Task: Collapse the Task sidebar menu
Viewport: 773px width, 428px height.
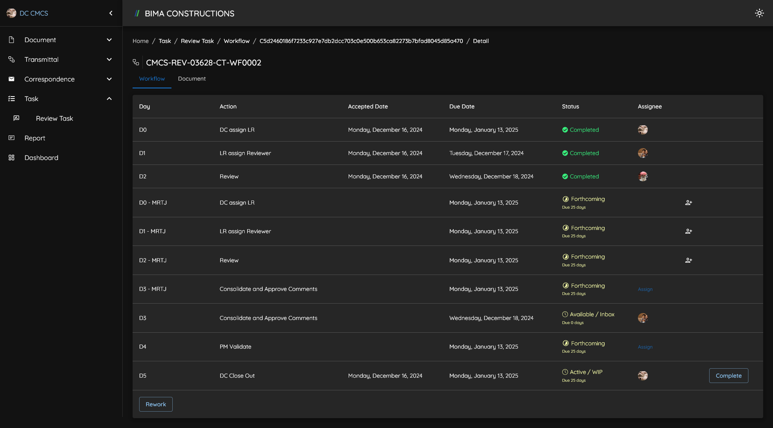Action: click(x=109, y=99)
